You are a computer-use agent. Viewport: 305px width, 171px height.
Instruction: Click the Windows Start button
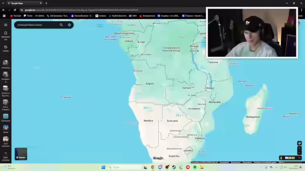pyautogui.click(x=103, y=167)
